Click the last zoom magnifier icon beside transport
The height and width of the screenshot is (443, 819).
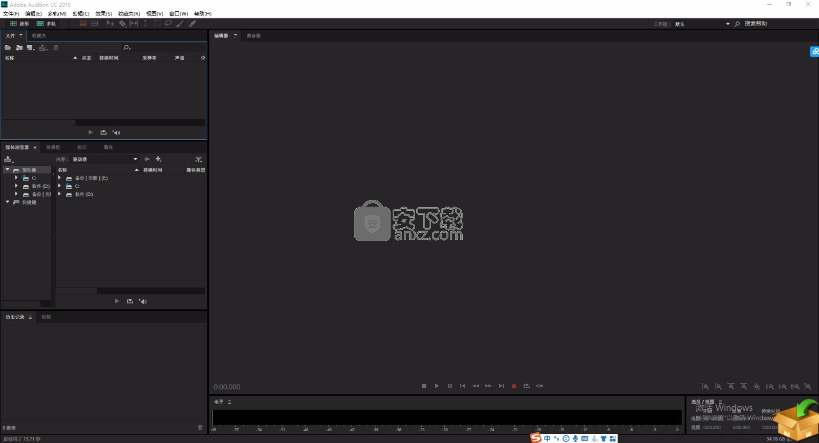pyautogui.click(x=808, y=387)
